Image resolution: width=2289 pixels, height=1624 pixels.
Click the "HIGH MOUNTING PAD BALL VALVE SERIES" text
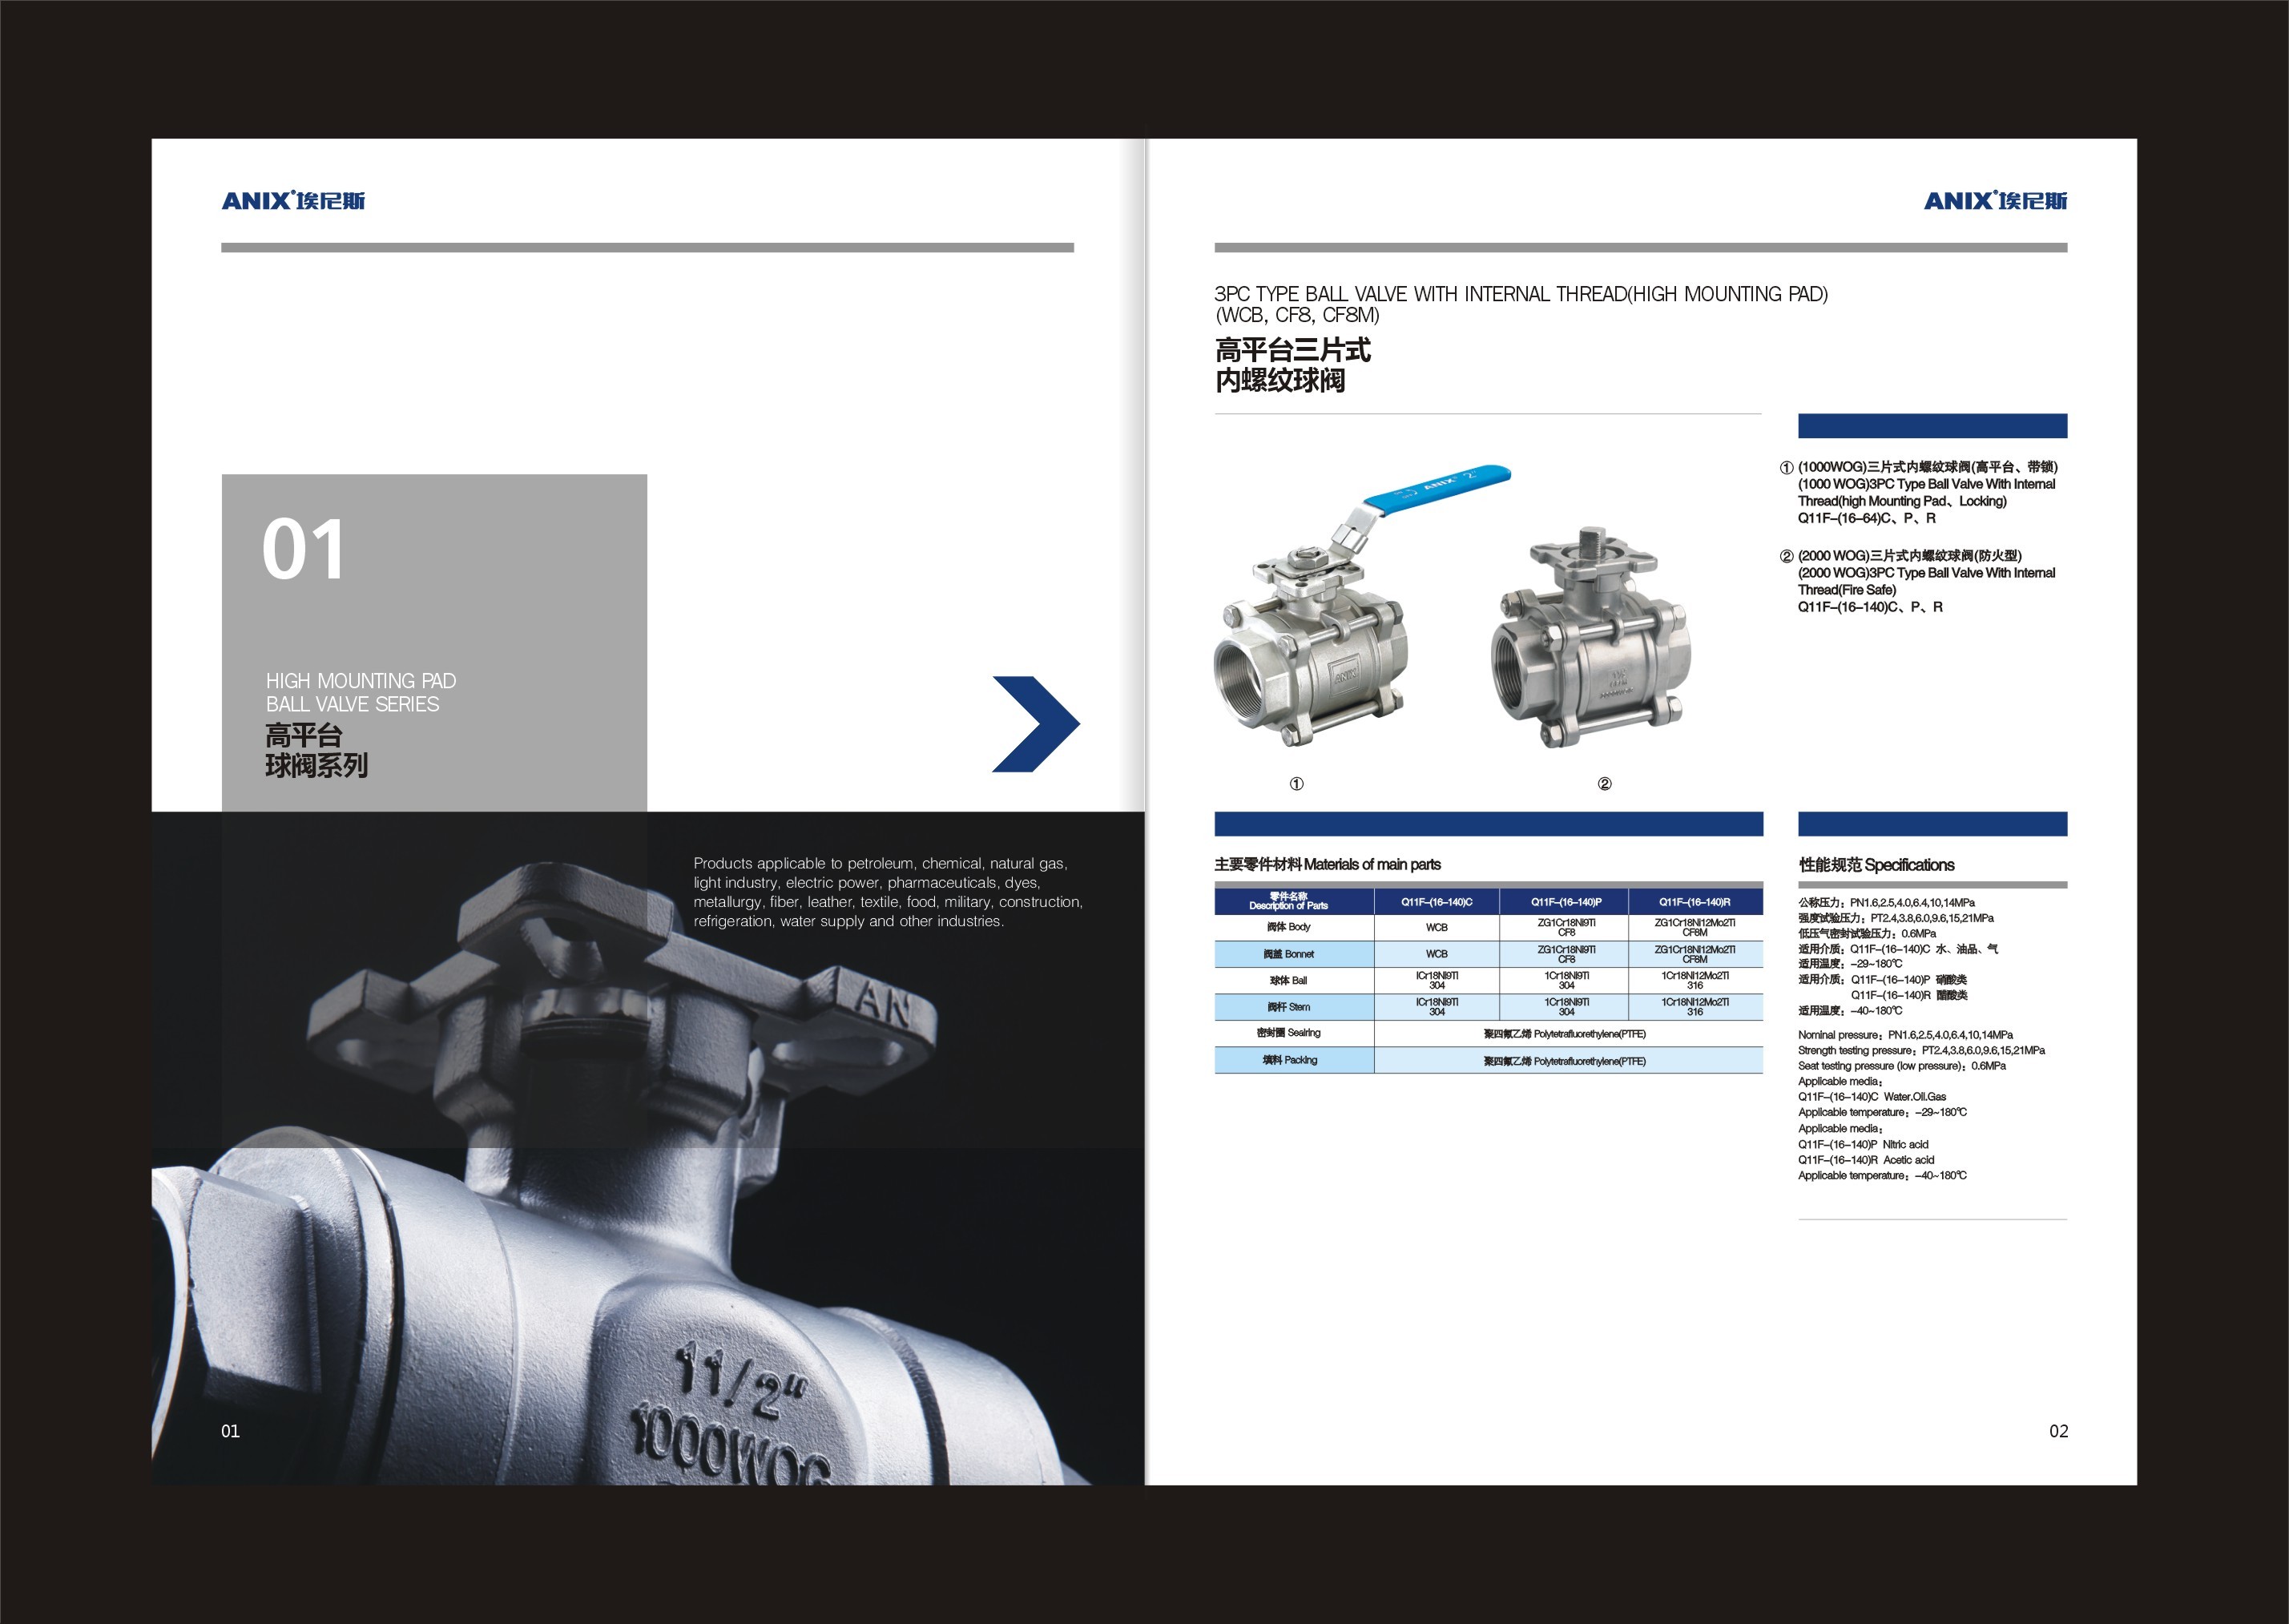pyautogui.click(x=360, y=692)
